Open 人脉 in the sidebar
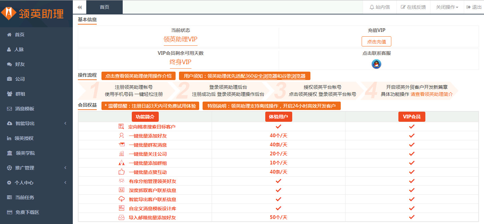The width and height of the screenshot is (484, 224). (x=19, y=49)
